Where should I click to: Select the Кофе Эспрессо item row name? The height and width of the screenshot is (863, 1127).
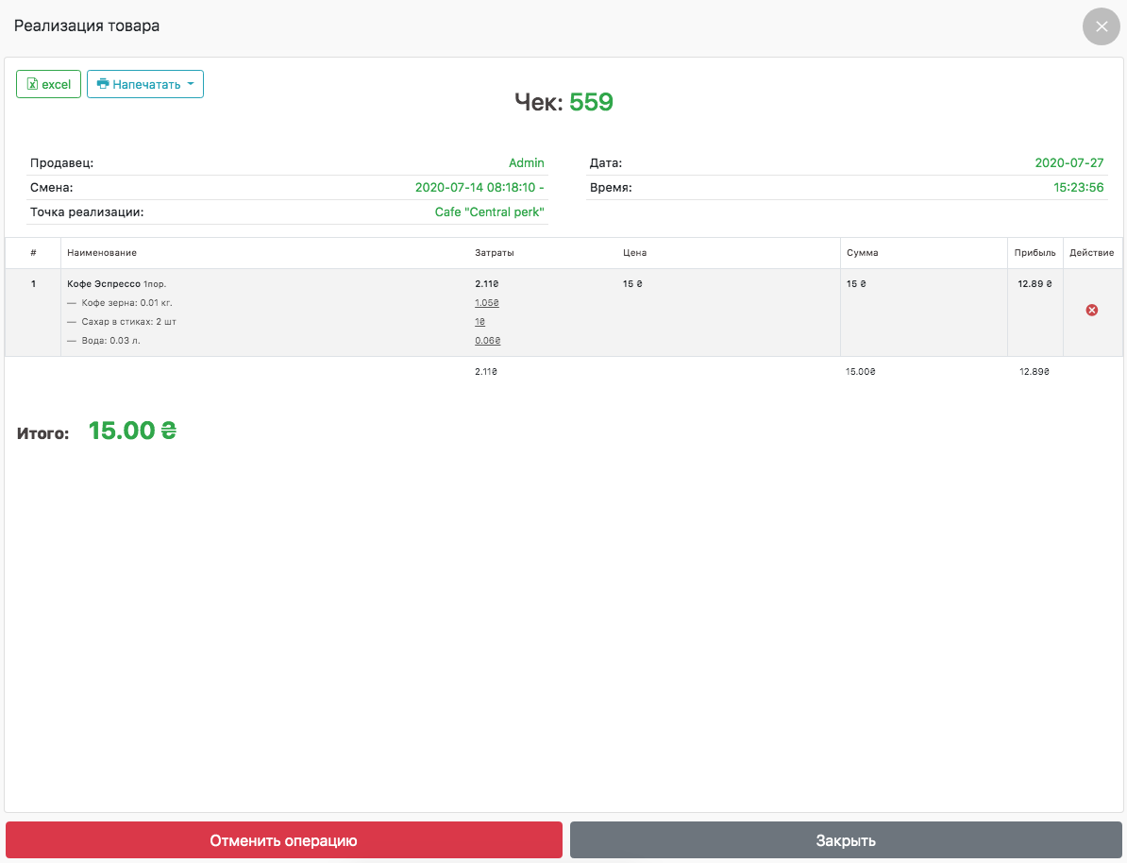click(x=104, y=283)
